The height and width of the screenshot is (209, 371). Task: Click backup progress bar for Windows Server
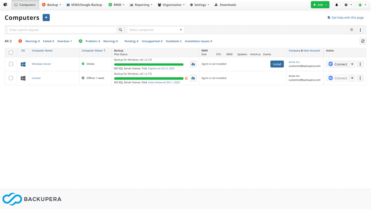tap(149, 64)
